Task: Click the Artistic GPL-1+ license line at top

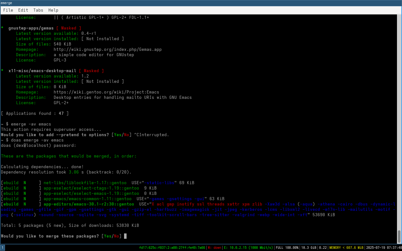Action: pos(83,18)
